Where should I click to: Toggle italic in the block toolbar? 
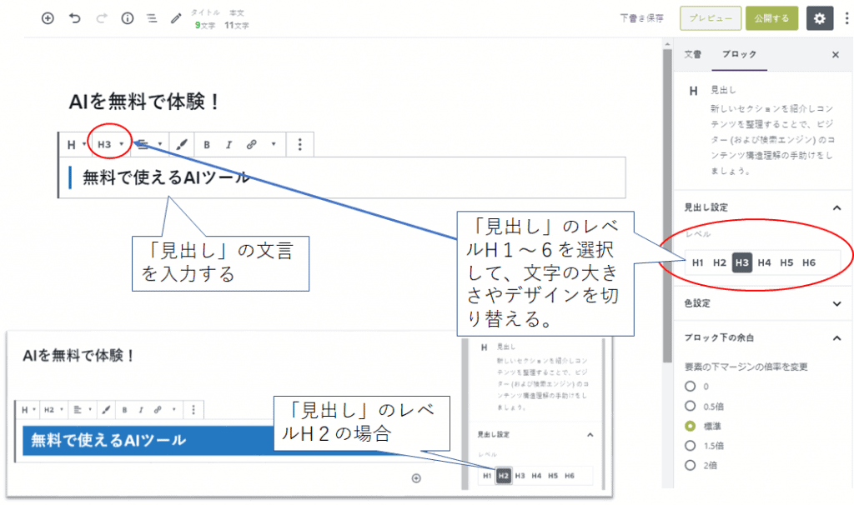tap(229, 145)
